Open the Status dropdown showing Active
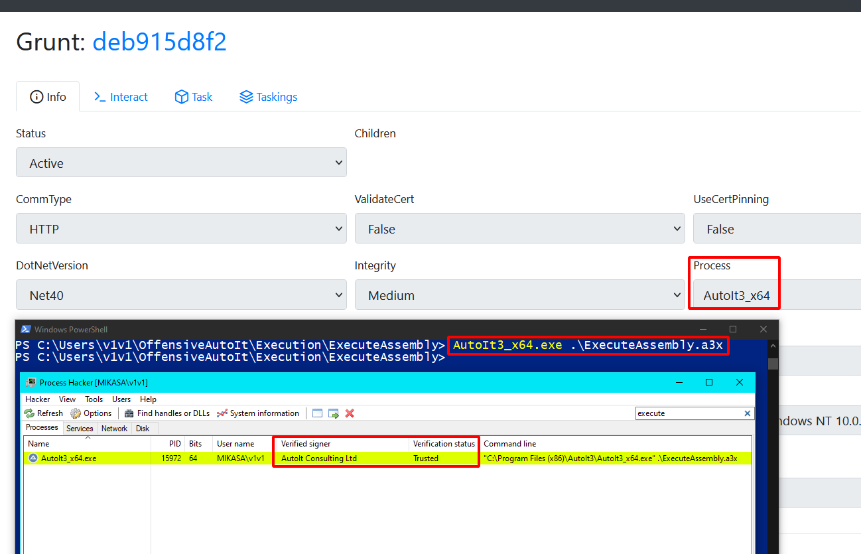The image size is (861, 554). point(181,163)
